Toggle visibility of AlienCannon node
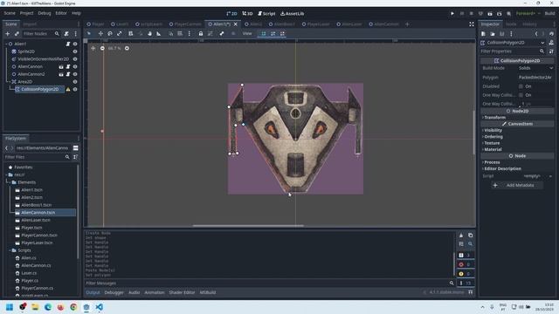Viewport: 559px width, 314px height. 75,66
